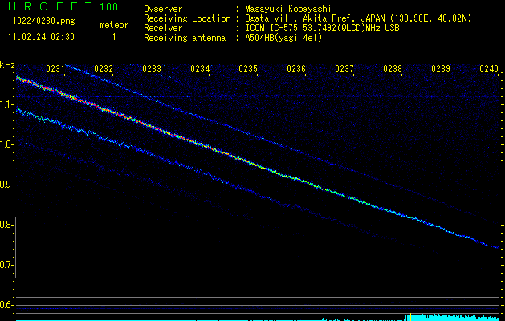The height and width of the screenshot is (321, 505).
Task: Click the version number 1.0.0
Action: (109, 7)
